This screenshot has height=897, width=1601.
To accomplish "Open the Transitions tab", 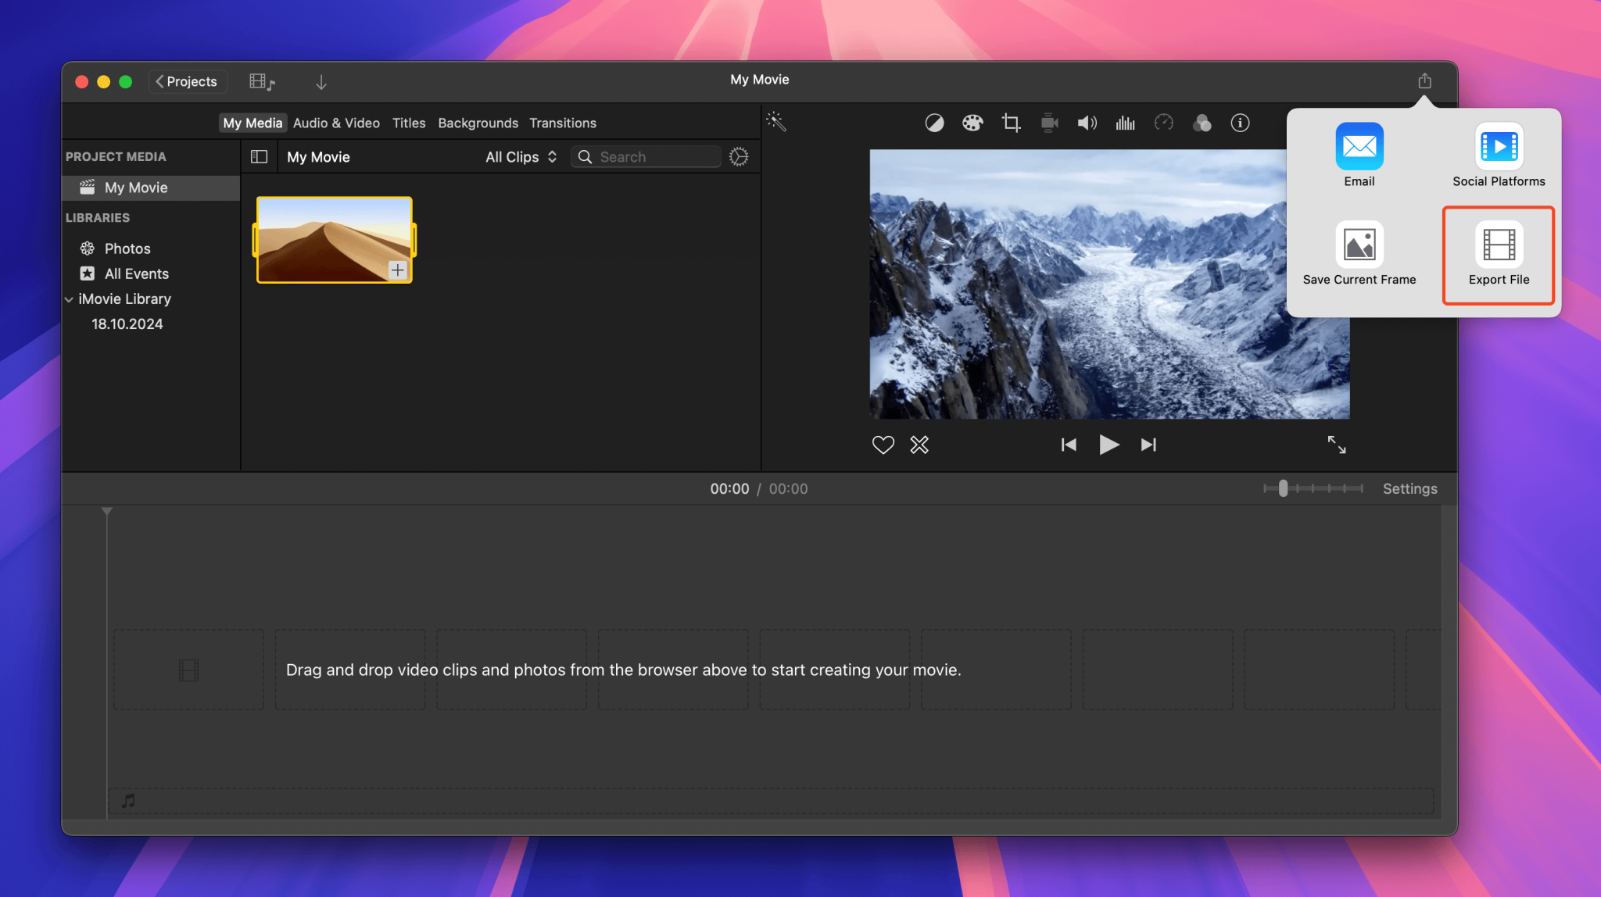I will [563, 123].
